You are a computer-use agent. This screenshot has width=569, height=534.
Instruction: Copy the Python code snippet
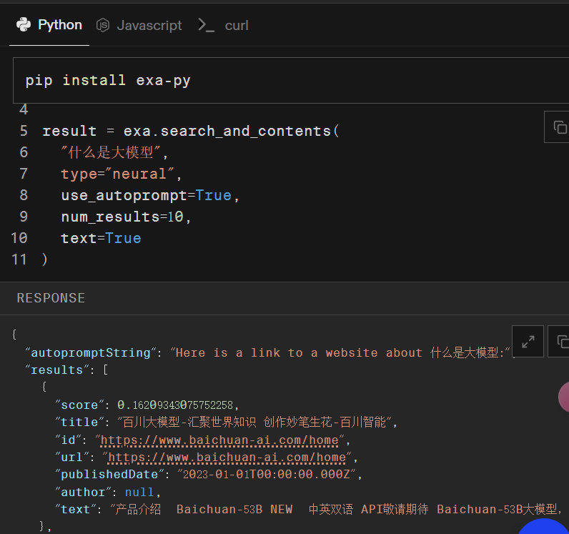(559, 127)
